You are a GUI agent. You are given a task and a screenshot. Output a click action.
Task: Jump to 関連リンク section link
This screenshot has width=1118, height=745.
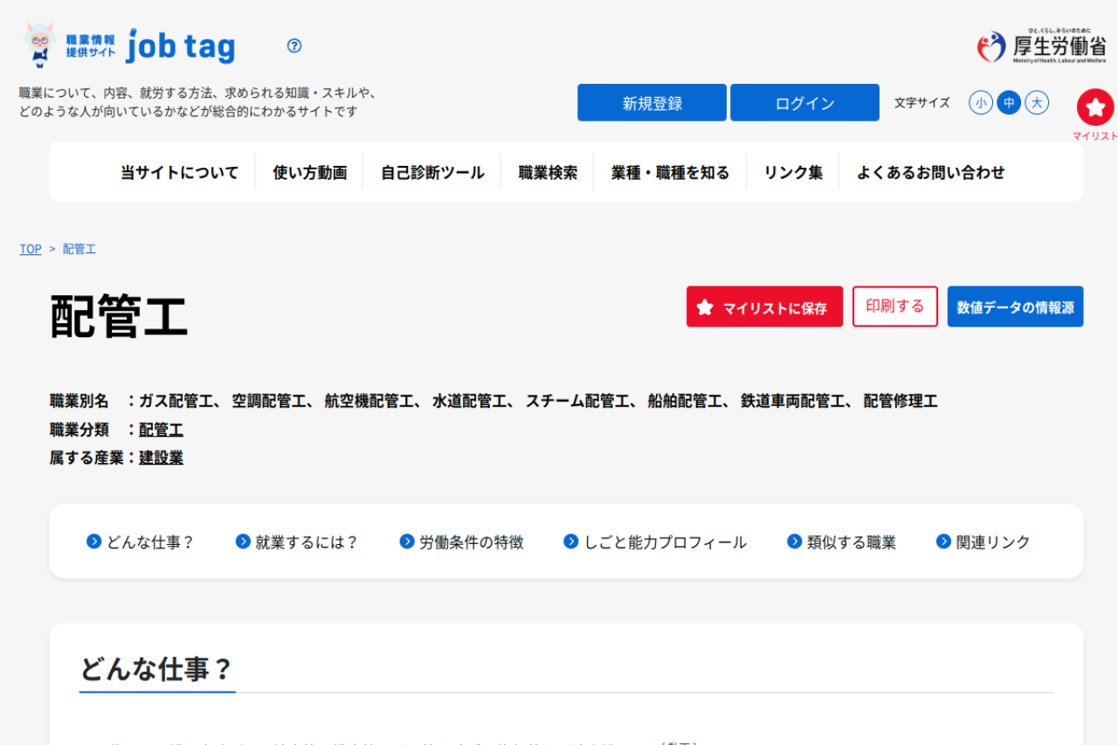pos(993,542)
